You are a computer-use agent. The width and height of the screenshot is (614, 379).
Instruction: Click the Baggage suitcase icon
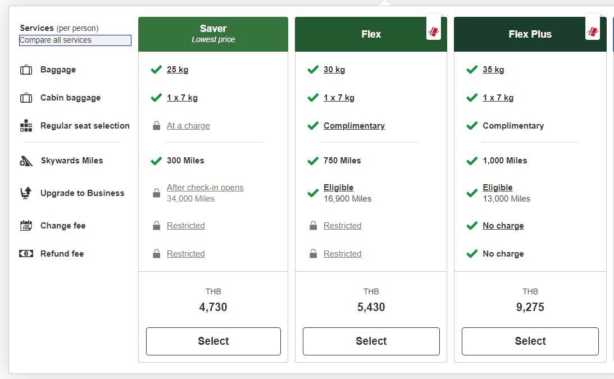pos(26,70)
